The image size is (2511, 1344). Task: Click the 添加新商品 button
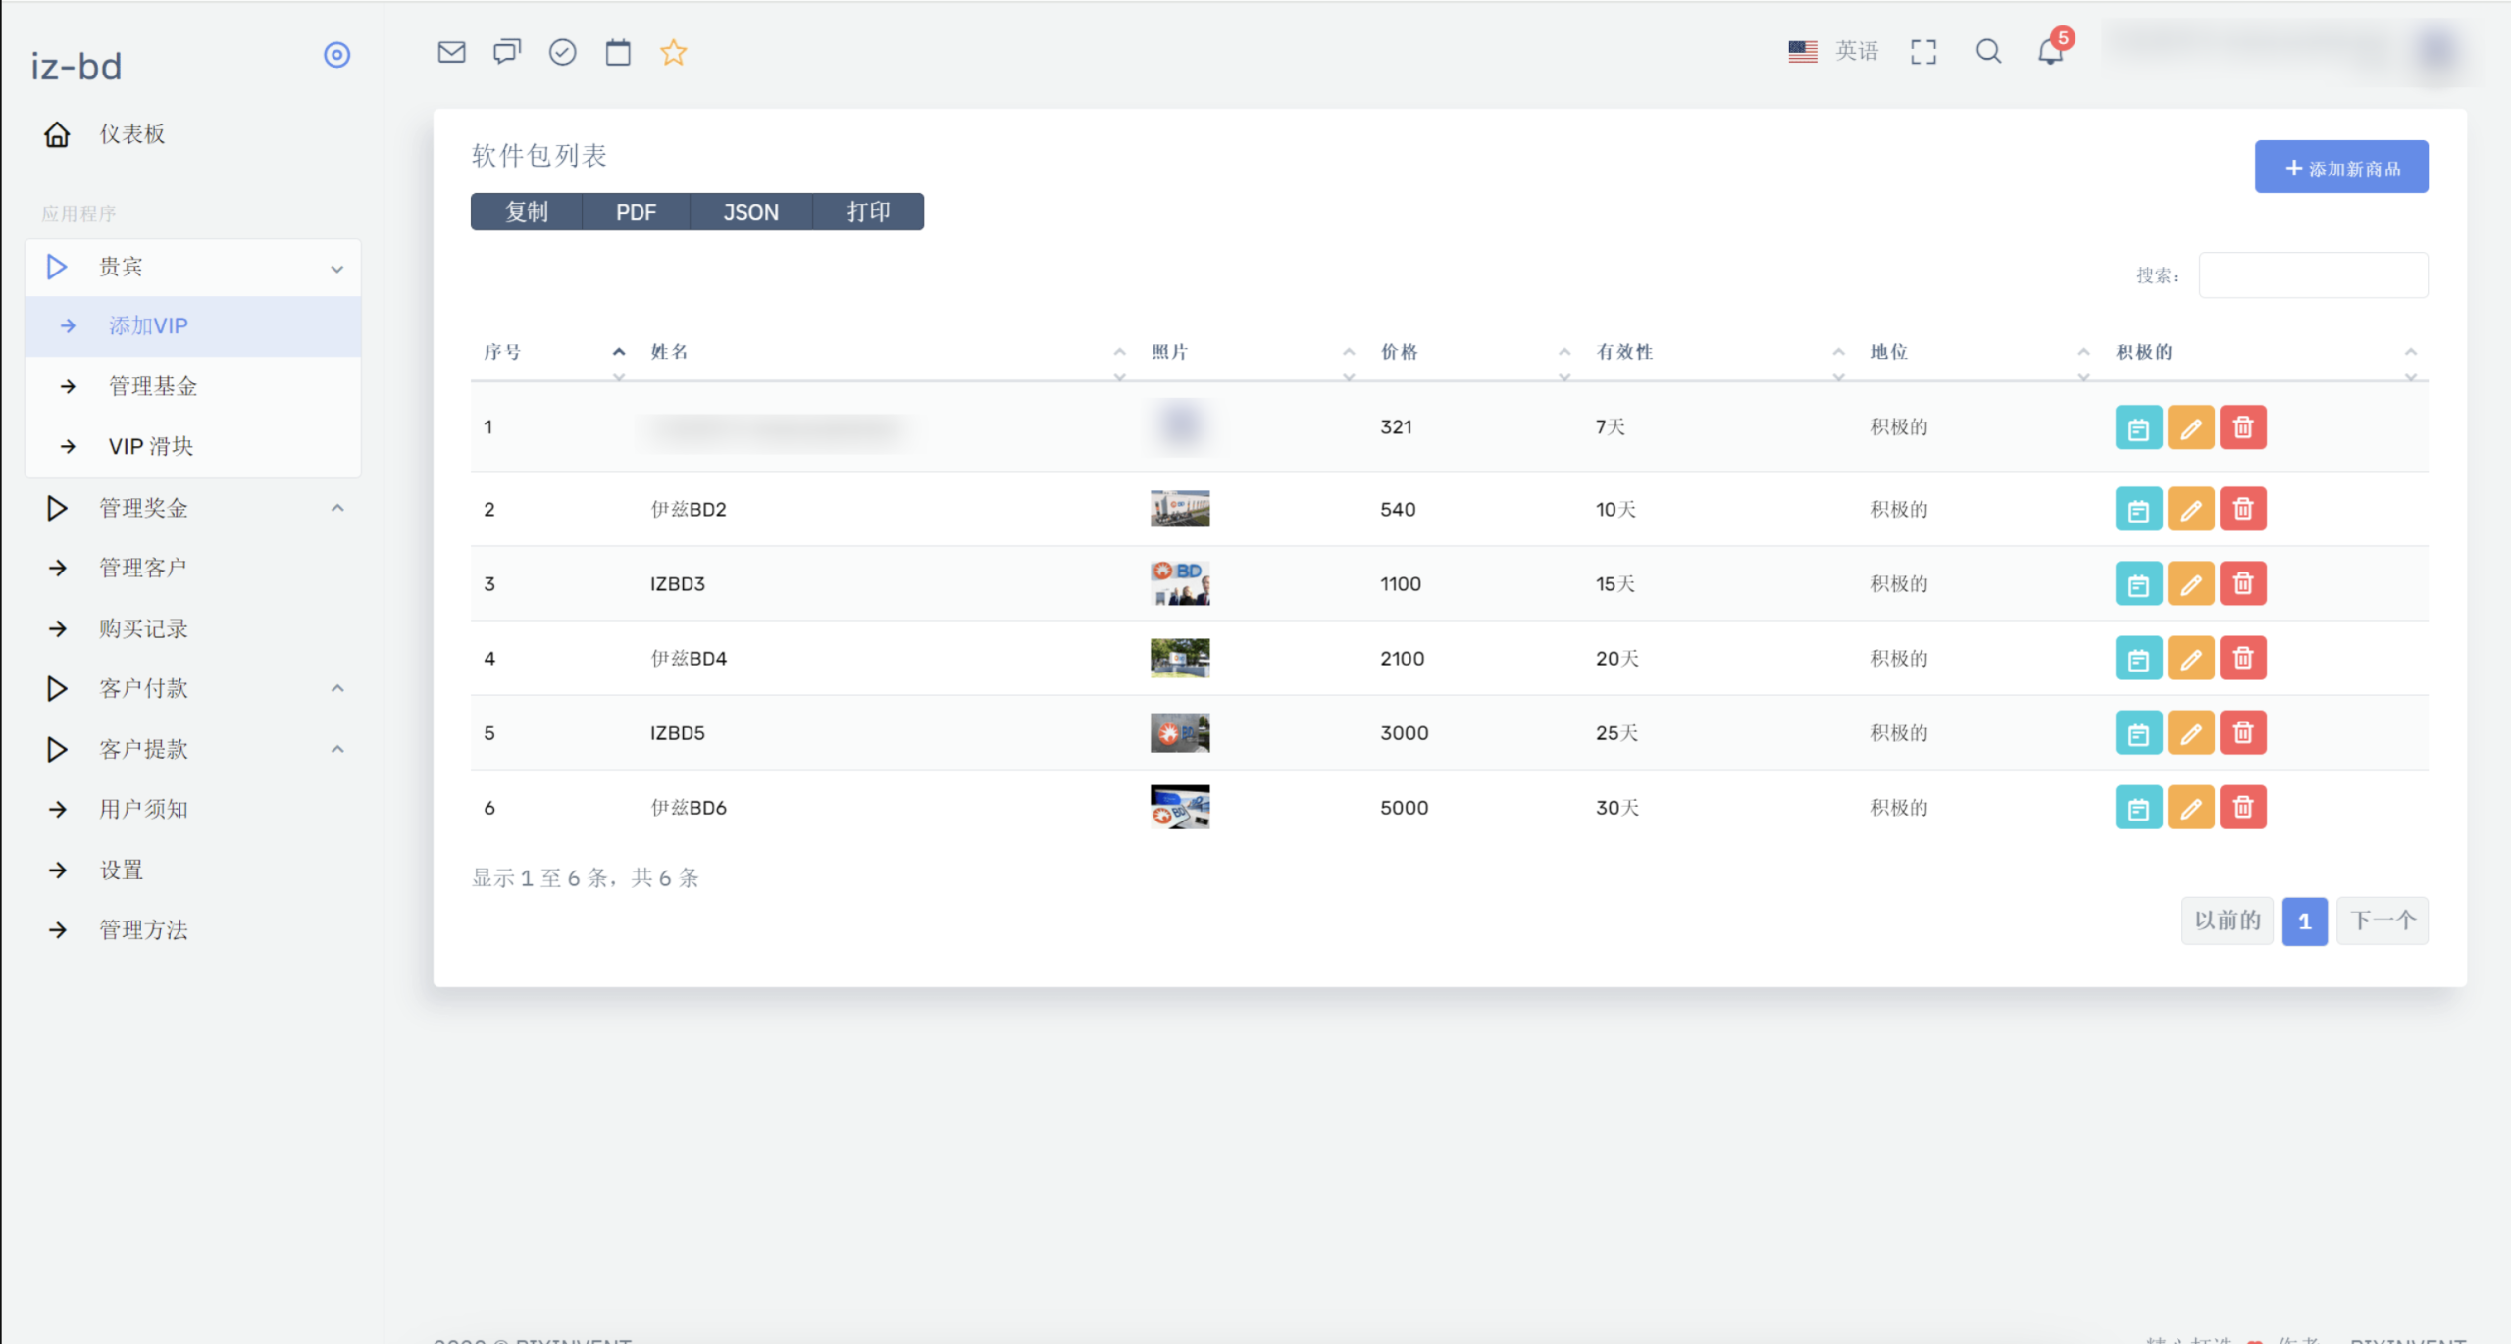coord(2340,168)
